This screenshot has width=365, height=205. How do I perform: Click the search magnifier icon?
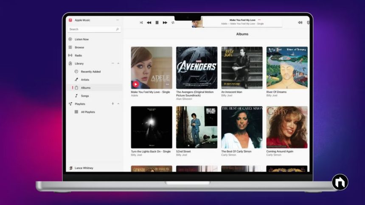tap(117, 29)
